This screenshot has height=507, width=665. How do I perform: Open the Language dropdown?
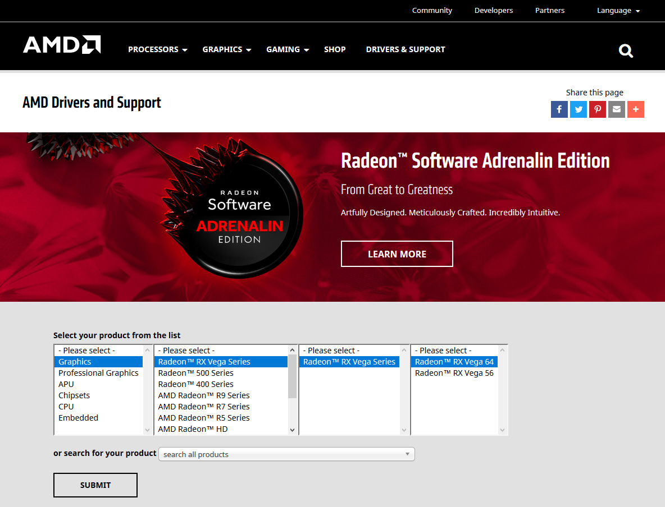618,11
